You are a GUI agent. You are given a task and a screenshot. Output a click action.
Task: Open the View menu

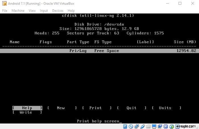coord(32,11)
